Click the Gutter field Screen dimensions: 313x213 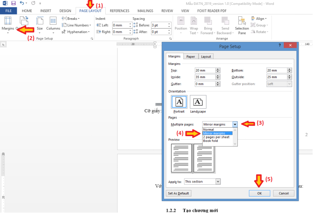click(x=205, y=84)
